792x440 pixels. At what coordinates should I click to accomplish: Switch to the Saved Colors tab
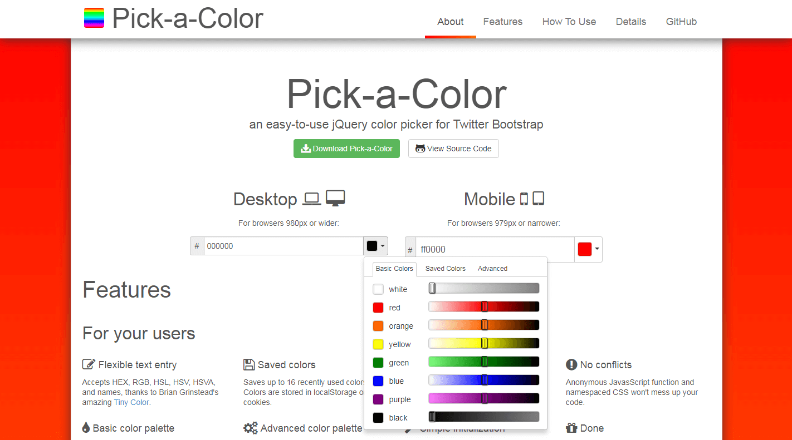pos(446,269)
